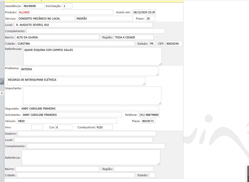Select the PADRÃO service type field
This screenshot has width=249, height=182.
(104, 19)
